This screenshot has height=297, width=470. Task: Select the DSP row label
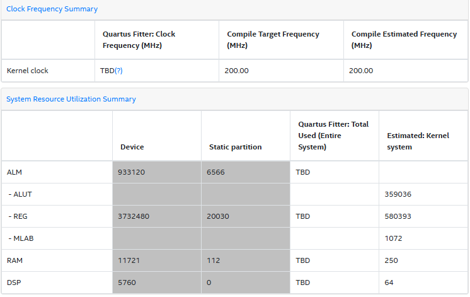point(14,282)
